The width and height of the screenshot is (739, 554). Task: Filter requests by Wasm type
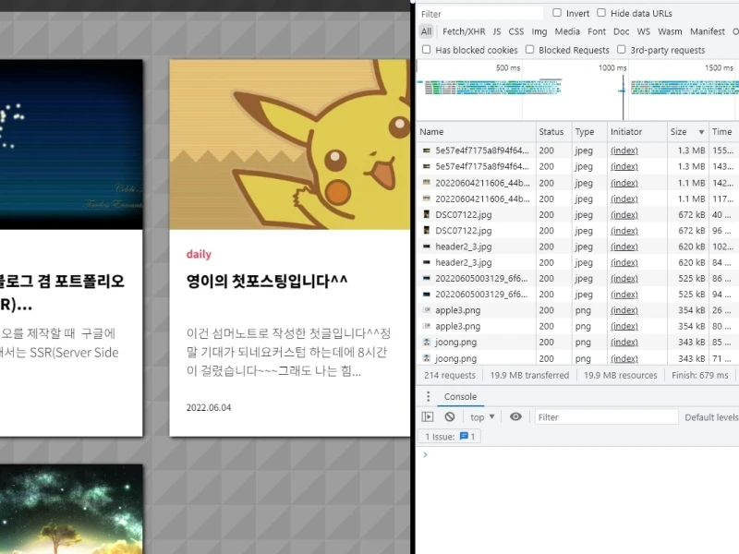tap(670, 31)
